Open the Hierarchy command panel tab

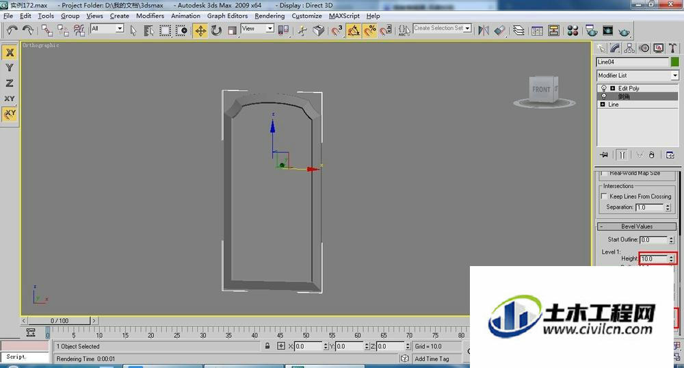click(629, 48)
